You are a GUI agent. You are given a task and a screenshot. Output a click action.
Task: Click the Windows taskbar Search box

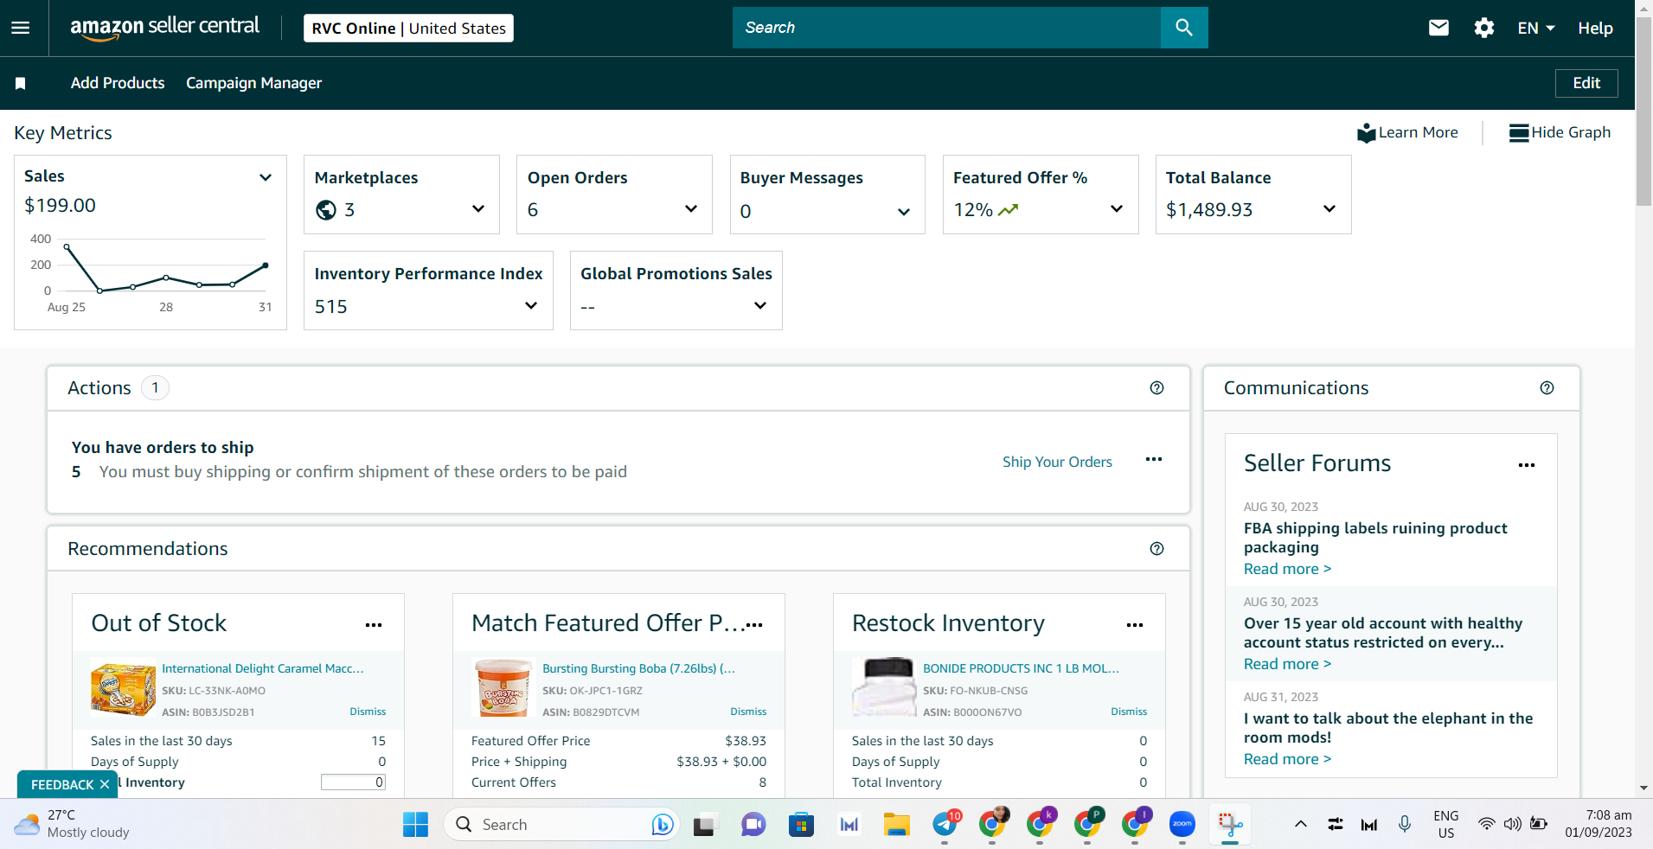[561, 825]
